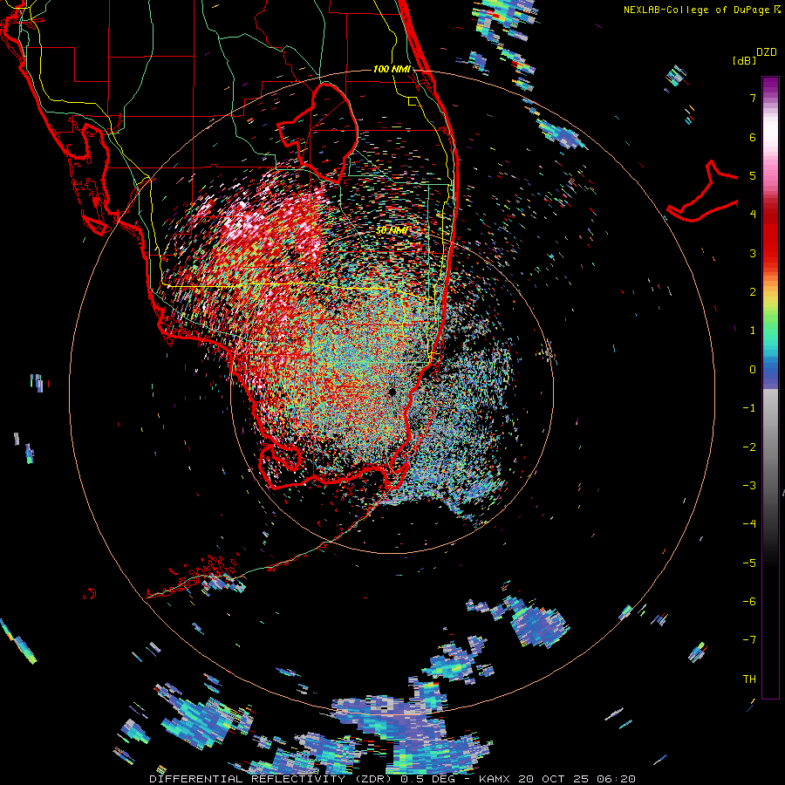Image resolution: width=785 pixels, height=785 pixels.
Task: Click the DZD product label above the color scale
Action: [x=767, y=52]
